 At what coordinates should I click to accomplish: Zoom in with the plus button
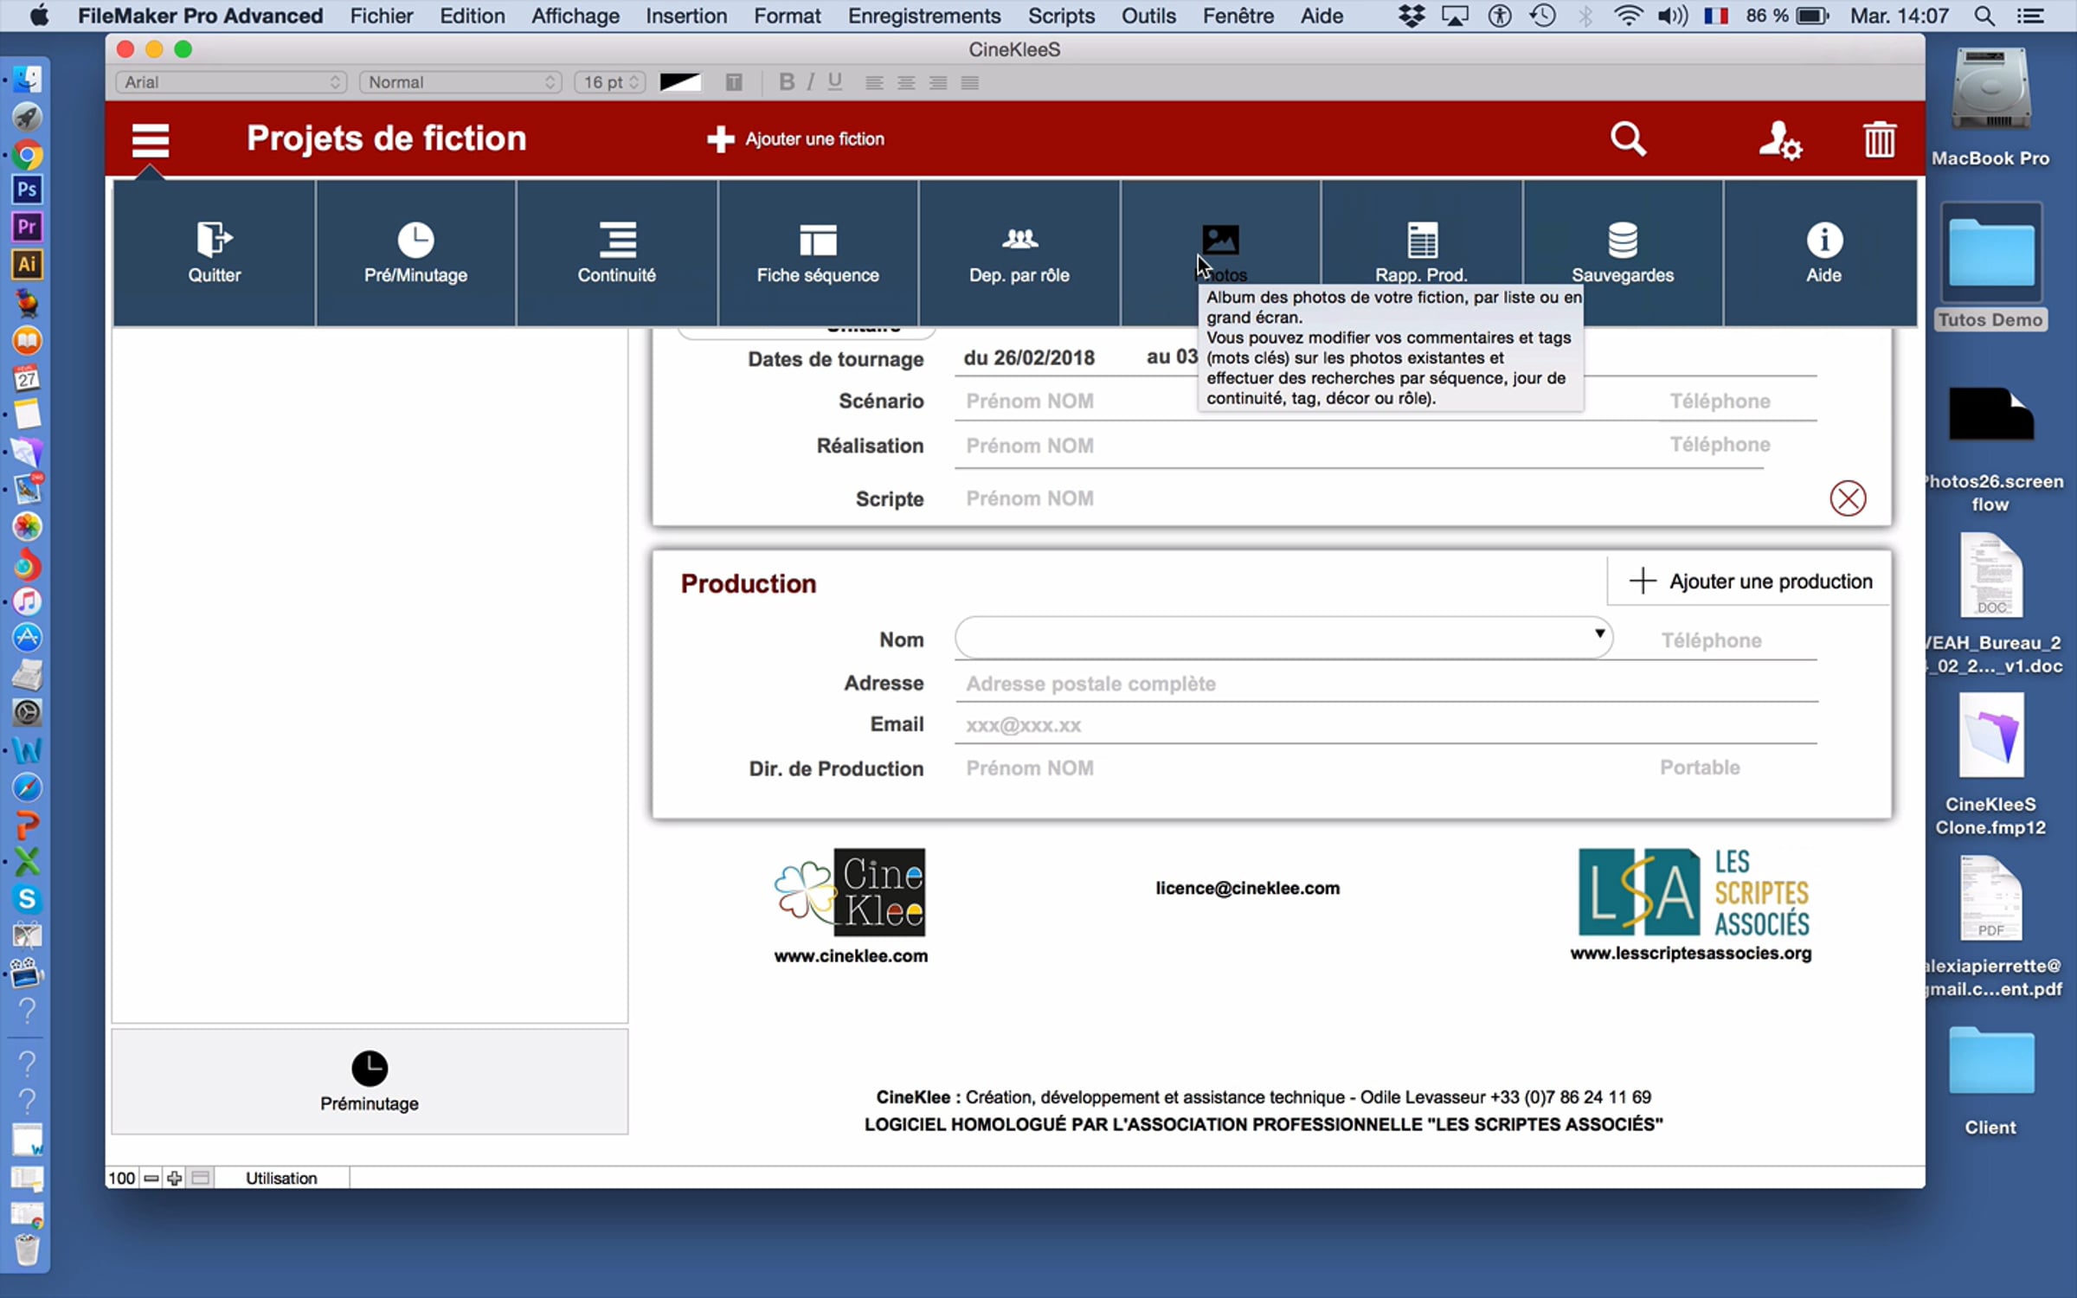[175, 1178]
